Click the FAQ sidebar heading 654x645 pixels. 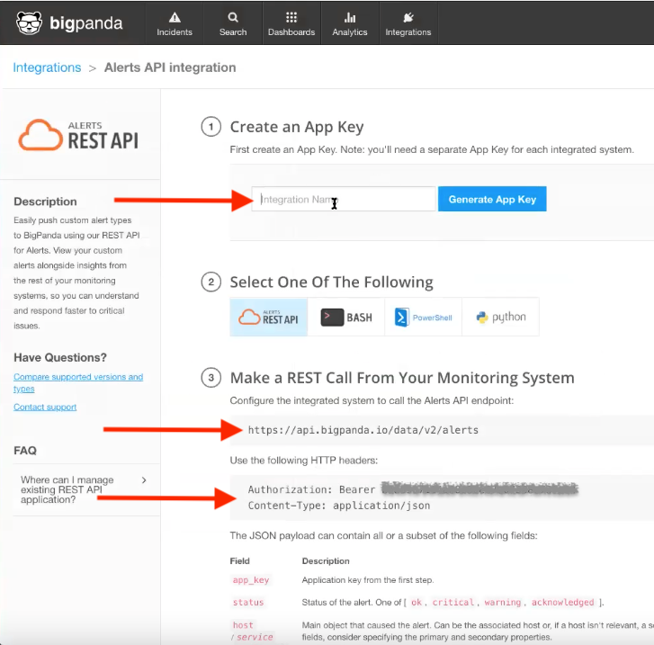(x=25, y=451)
